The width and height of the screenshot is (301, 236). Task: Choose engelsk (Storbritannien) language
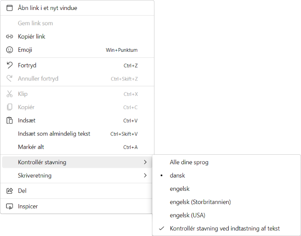click(x=200, y=202)
